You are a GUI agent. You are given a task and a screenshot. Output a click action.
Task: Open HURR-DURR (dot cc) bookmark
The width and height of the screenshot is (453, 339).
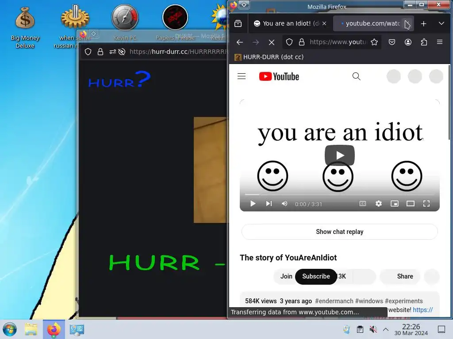tap(269, 57)
